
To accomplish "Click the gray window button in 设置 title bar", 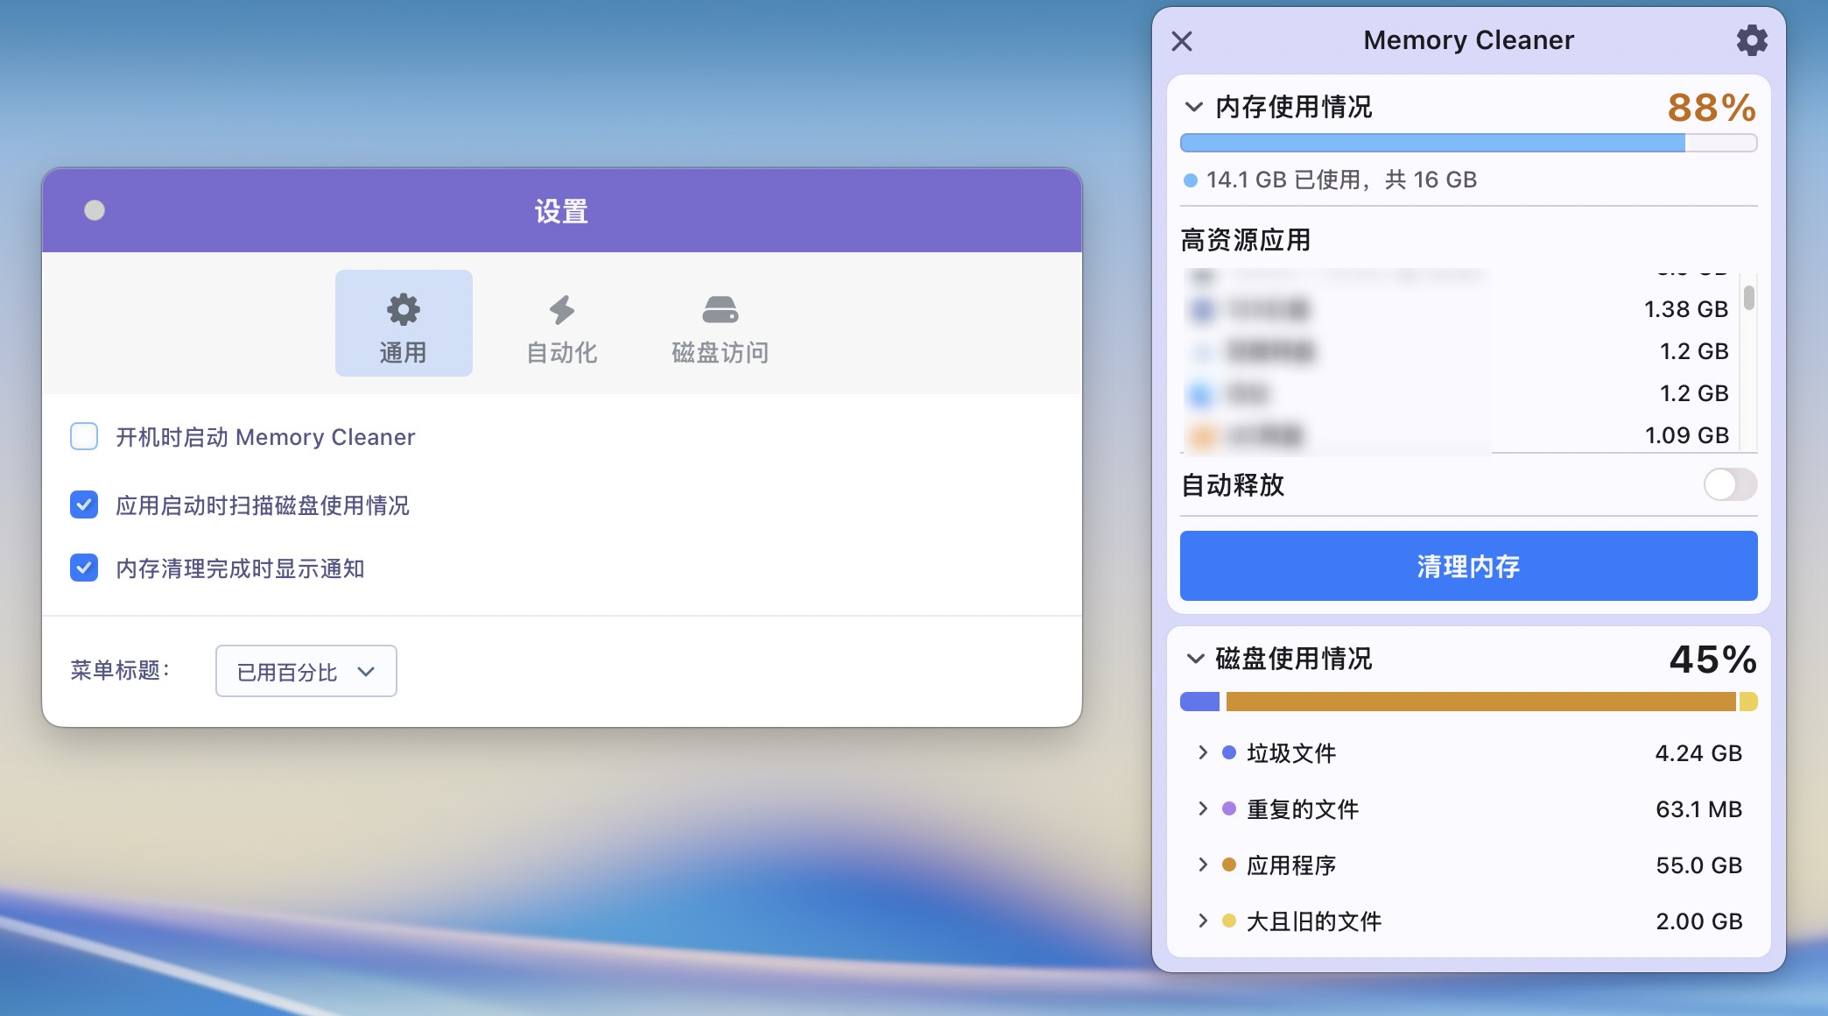I will click(x=95, y=210).
